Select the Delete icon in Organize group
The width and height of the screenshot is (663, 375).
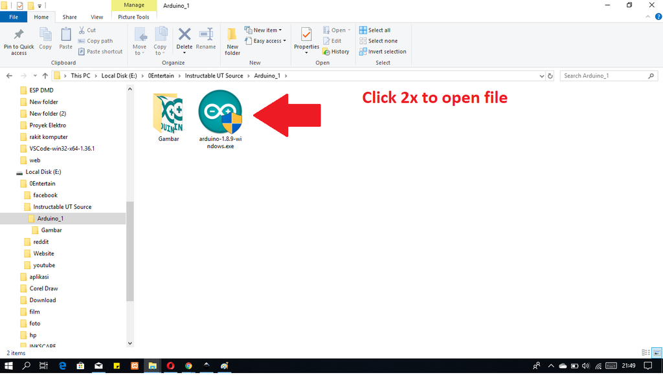tap(184, 37)
